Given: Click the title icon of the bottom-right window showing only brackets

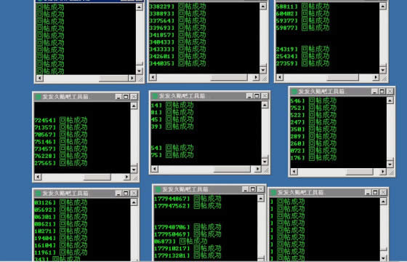Looking at the screenshot, I should click(x=273, y=193).
